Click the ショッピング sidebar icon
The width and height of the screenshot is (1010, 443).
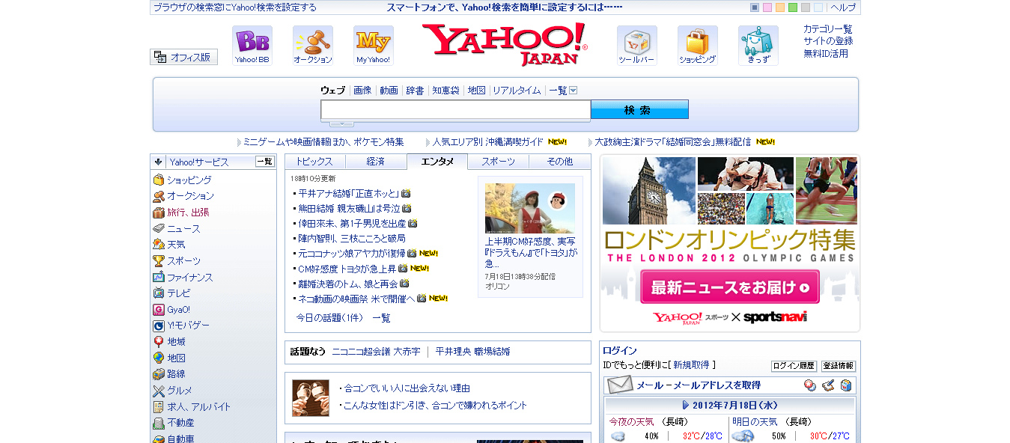pyautogui.click(x=159, y=180)
